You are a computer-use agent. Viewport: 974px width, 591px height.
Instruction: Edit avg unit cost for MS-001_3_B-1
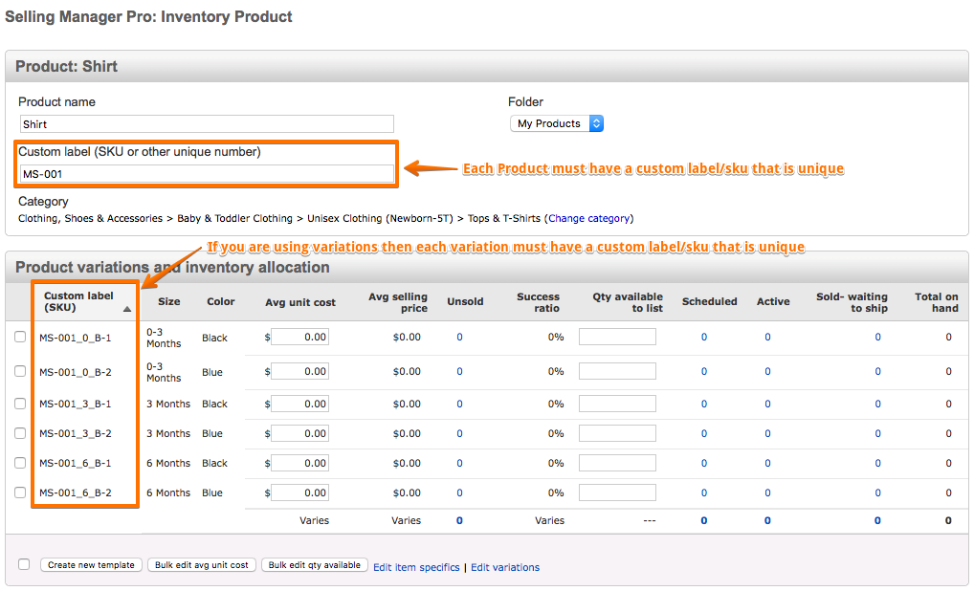point(299,404)
